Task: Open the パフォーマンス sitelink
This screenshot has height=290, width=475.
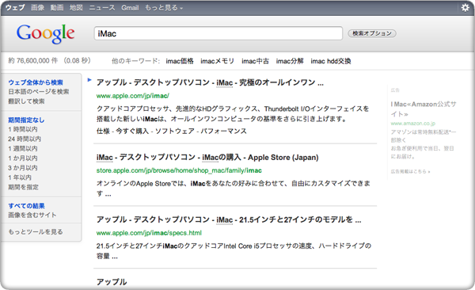Action: coord(224,131)
